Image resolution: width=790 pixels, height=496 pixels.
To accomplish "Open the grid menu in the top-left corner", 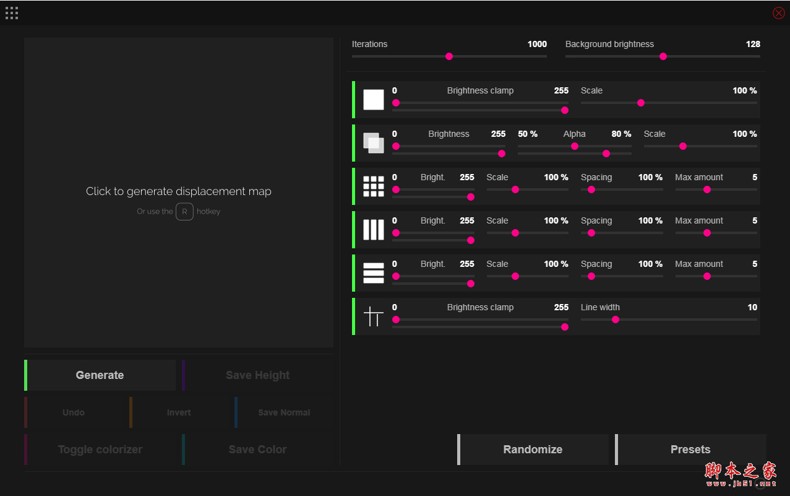I will 11,12.
